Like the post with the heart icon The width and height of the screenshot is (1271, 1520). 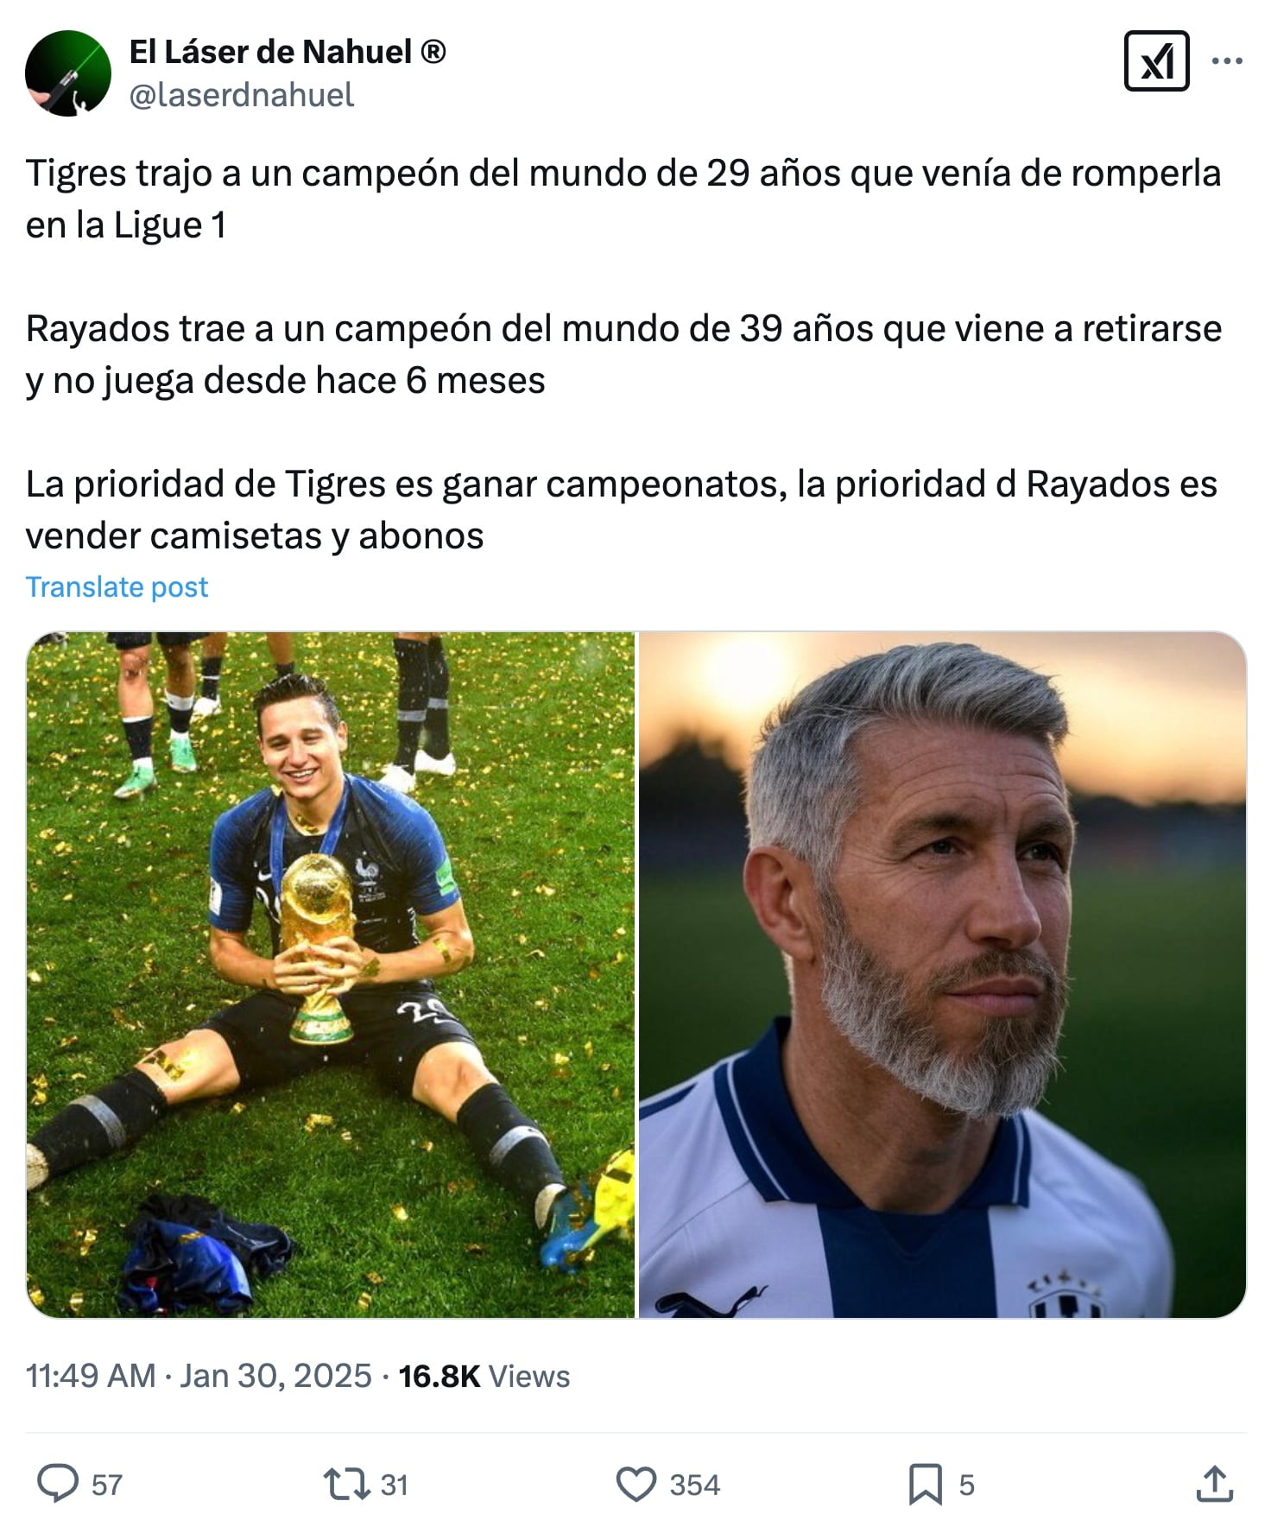[636, 1485]
